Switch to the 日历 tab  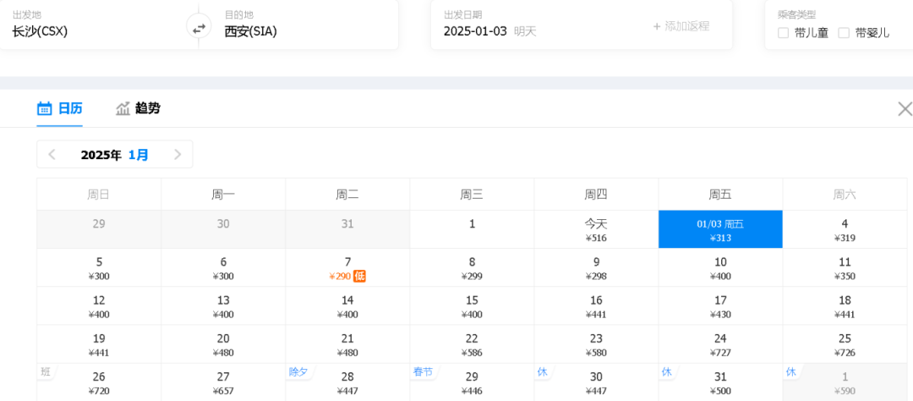[60, 108]
